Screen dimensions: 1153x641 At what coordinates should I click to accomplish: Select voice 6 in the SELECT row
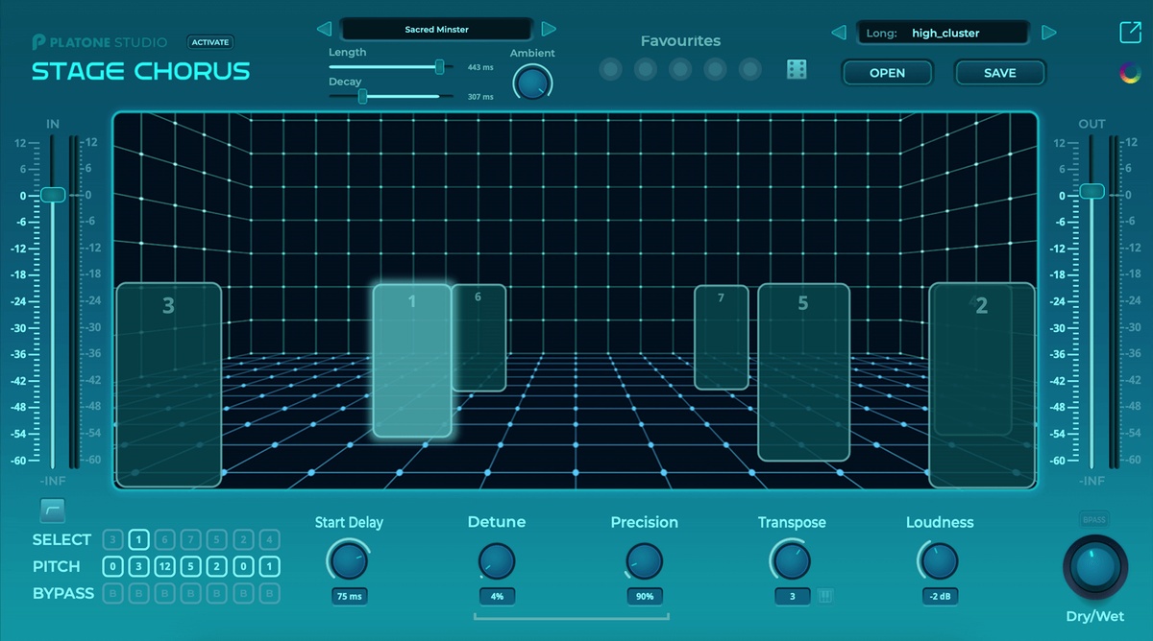point(165,539)
